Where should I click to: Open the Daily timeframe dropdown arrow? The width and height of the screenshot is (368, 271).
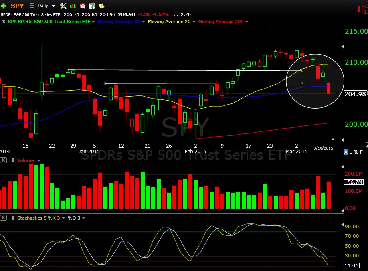pos(53,6)
